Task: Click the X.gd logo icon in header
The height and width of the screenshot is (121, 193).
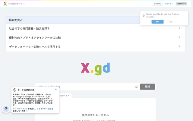Action: point(5,4)
